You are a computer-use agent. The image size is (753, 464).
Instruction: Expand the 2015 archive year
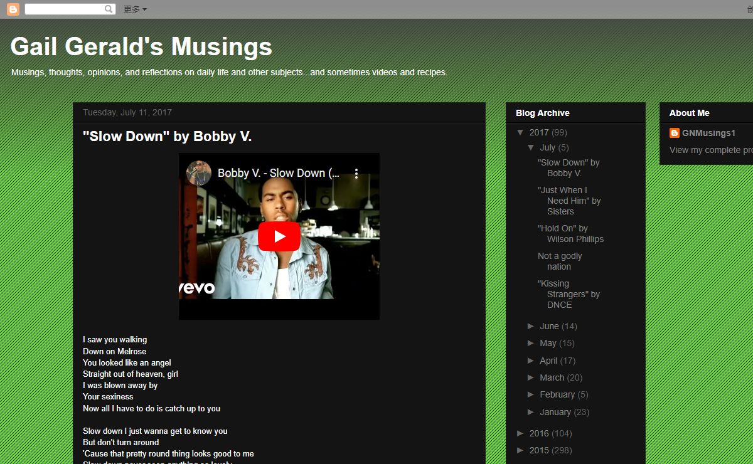pos(521,450)
